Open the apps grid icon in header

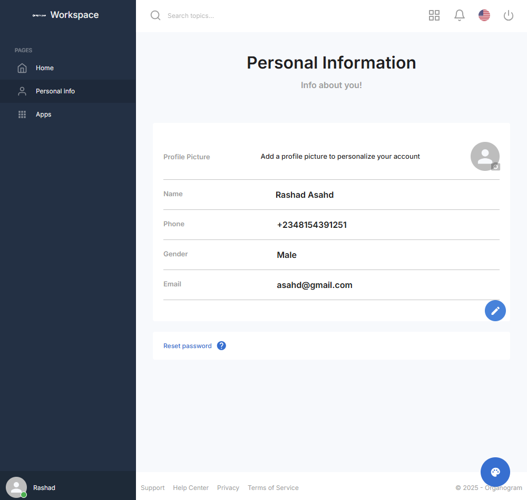pos(434,15)
